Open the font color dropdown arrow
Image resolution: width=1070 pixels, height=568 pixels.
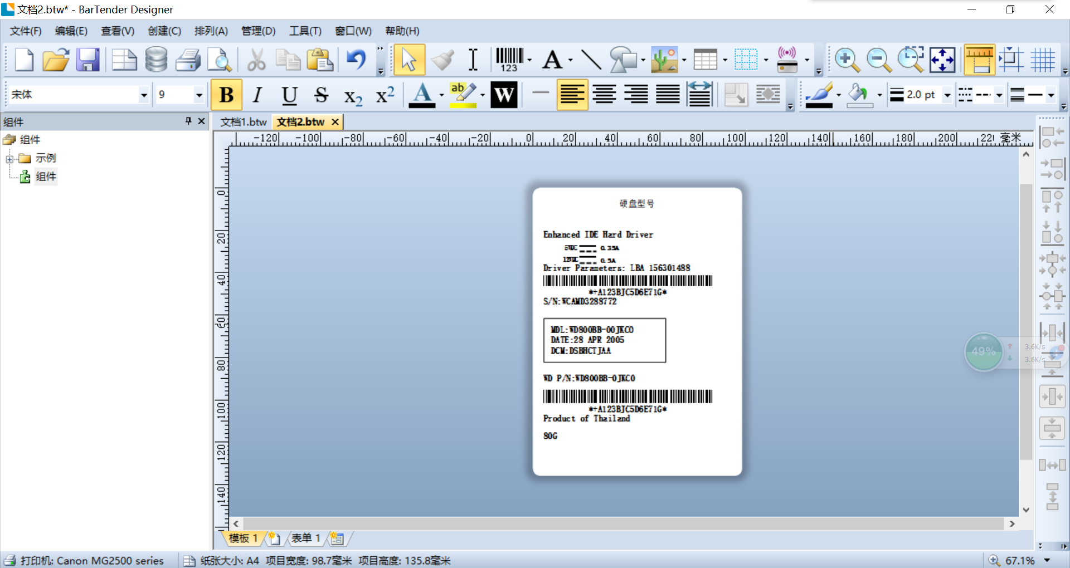(441, 95)
